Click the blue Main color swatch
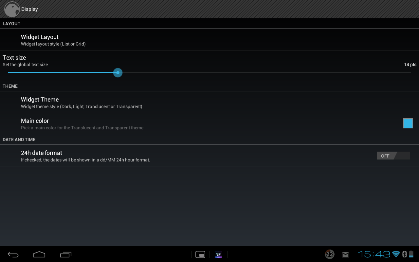 [408, 123]
